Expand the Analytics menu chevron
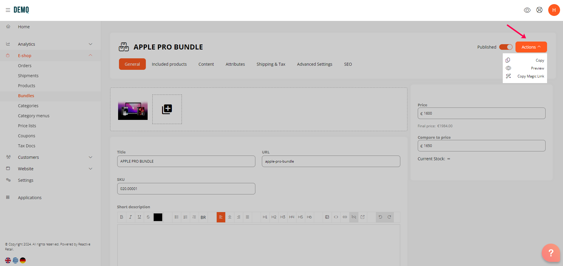Image resolution: width=563 pixels, height=266 pixels. (x=91, y=44)
